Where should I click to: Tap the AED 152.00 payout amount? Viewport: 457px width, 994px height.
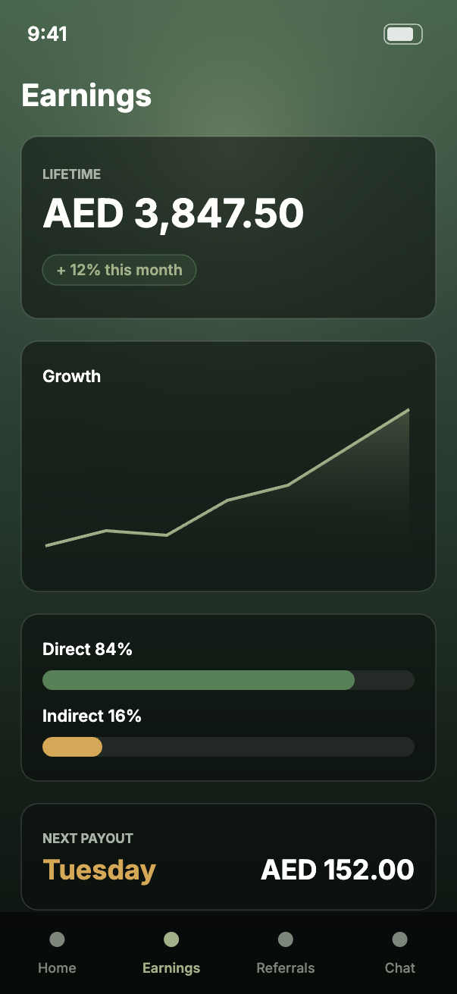(x=337, y=870)
